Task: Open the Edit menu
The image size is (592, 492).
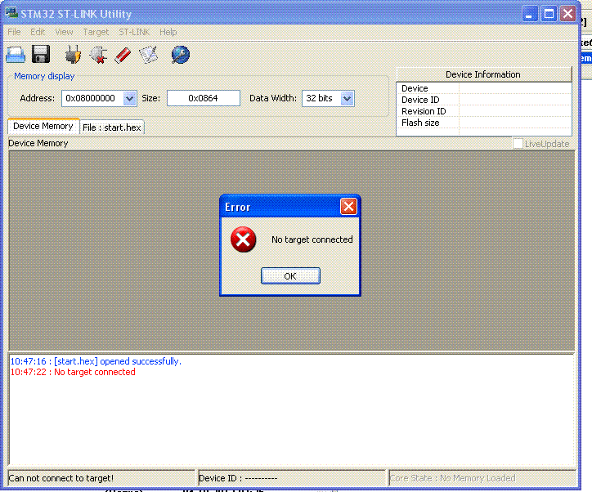Action: click(38, 32)
